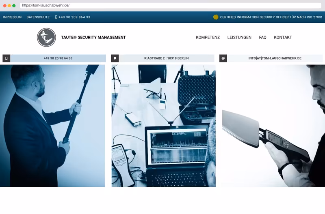Click the phone number +49 30 20 98 64 33 bar

point(58,58)
